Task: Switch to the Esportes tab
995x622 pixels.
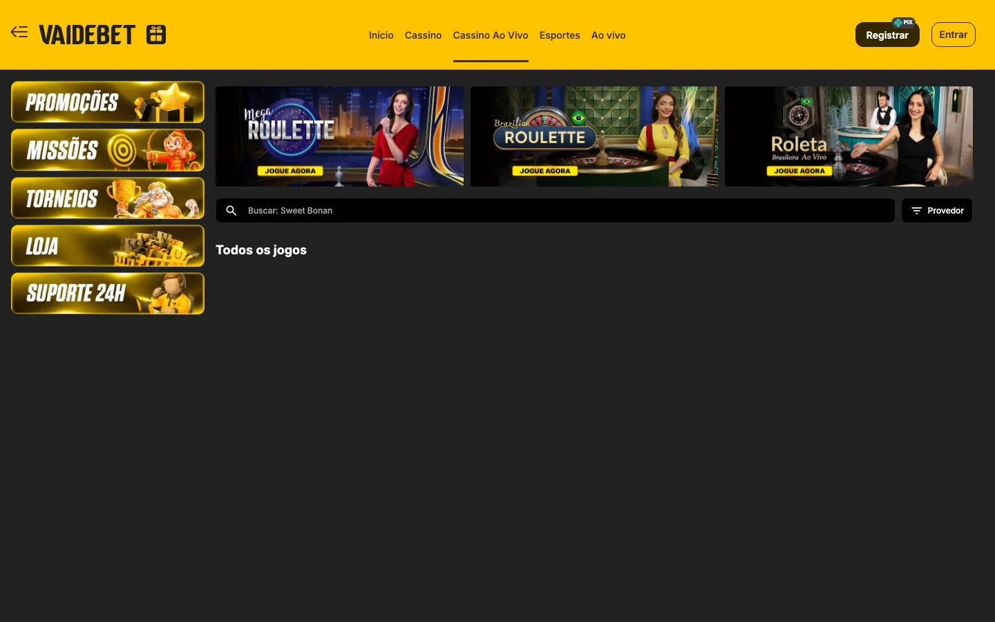Action: coord(560,35)
